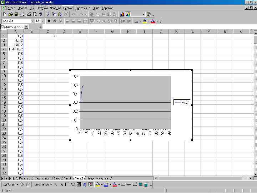Viewport: 257px width, 193px height.
Task: Run the spelling check icon
Action: [x=41, y=14]
